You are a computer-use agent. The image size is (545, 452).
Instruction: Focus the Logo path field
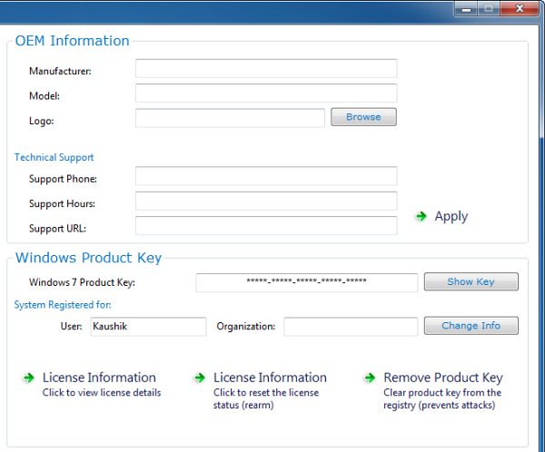tap(230, 118)
